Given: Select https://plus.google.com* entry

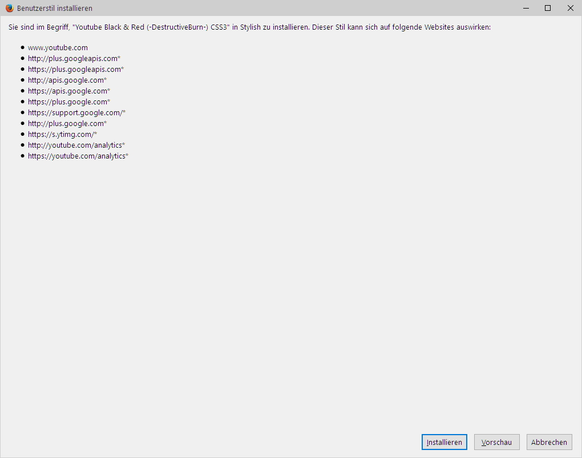Looking at the screenshot, I should pyautogui.click(x=68, y=102).
